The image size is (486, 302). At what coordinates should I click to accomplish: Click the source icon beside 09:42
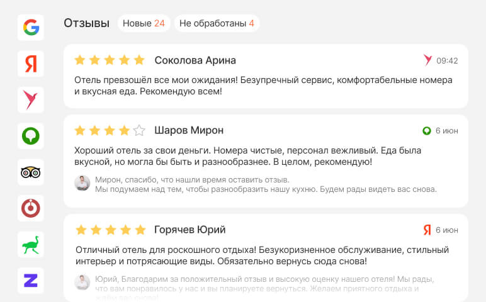[x=427, y=60]
